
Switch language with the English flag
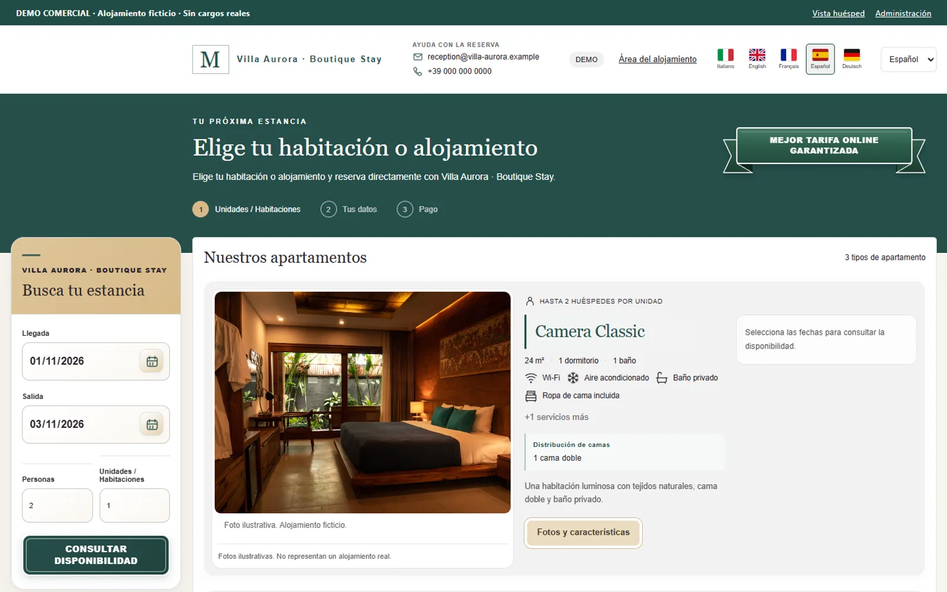757,59
